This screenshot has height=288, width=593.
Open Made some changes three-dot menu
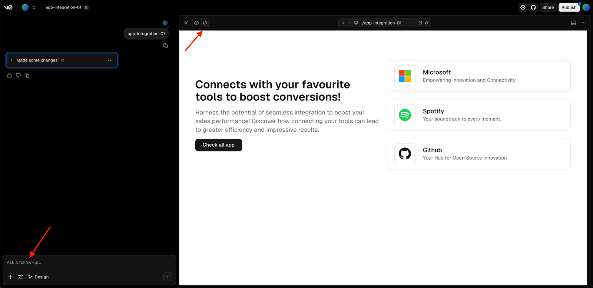point(110,60)
